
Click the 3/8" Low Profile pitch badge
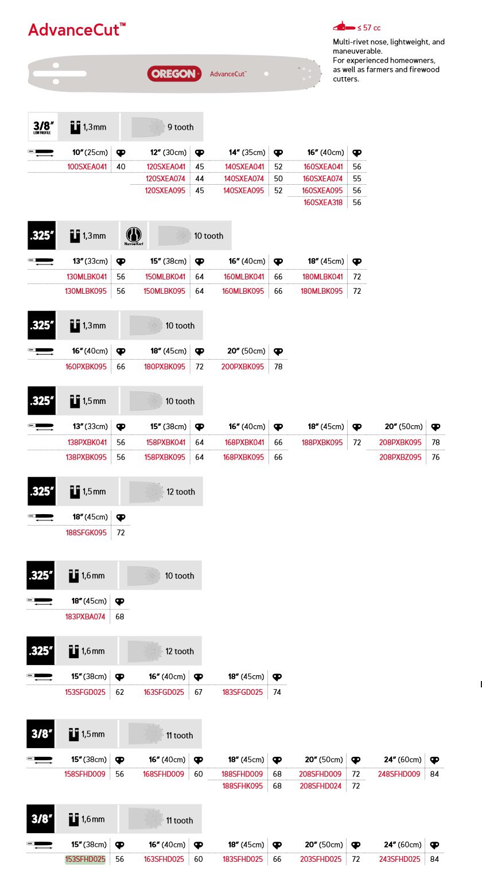coord(42,127)
